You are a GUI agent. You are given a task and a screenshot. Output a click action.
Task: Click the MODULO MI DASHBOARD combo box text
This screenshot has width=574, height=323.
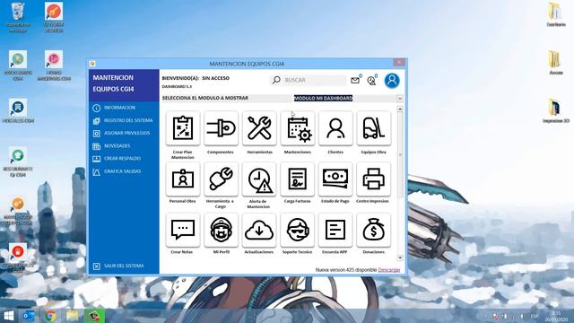pyautogui.click(x=323, y=98)
